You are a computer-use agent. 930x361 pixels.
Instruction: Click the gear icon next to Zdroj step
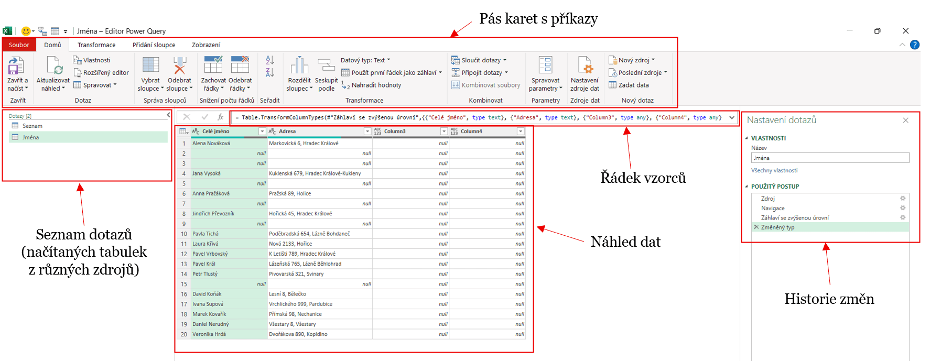click(903, 199)
